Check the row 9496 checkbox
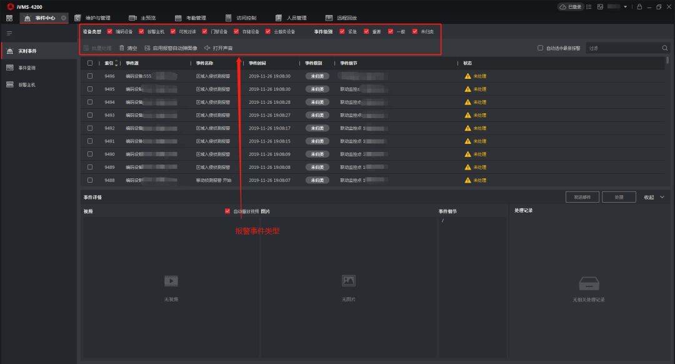675x364 pixels. (x=90, y=76)
